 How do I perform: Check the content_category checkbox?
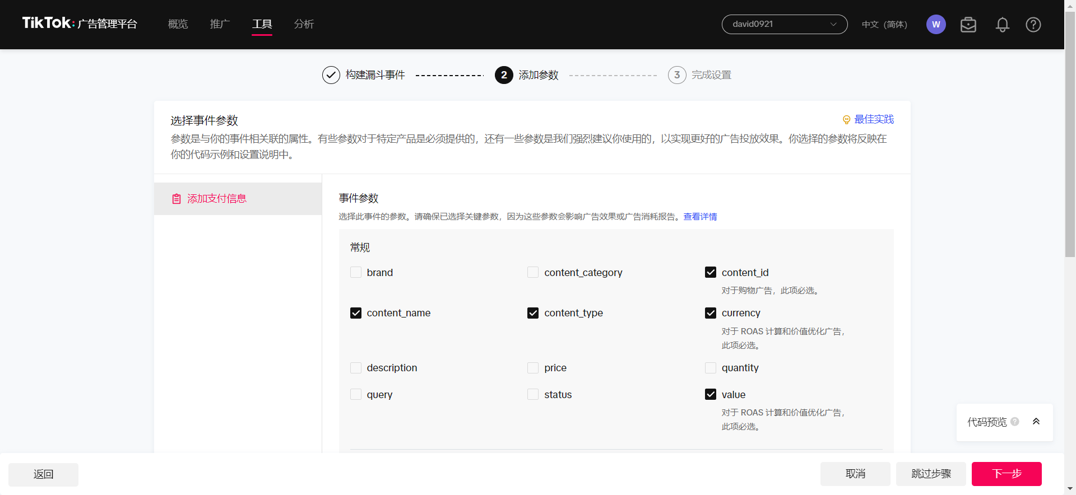coord(533,272)
